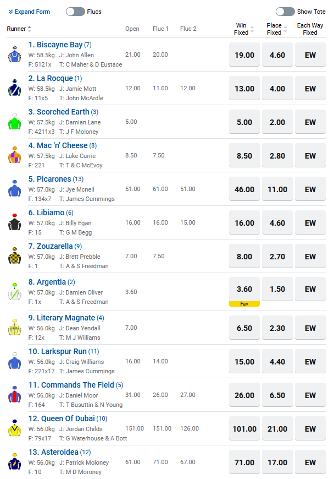Select Picarones place odds 11.00
The width and height of the screenshot is (334, 479).
277,189
